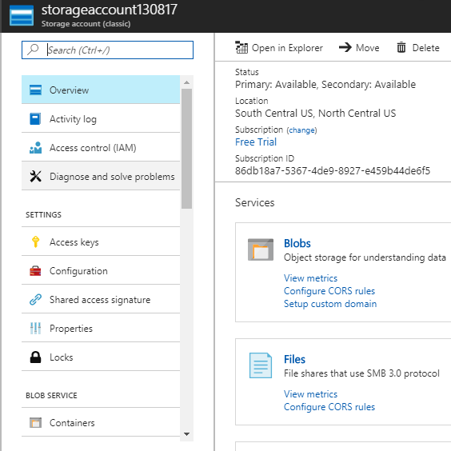
Task: Click the Services heading
Action: click(254, 202)
